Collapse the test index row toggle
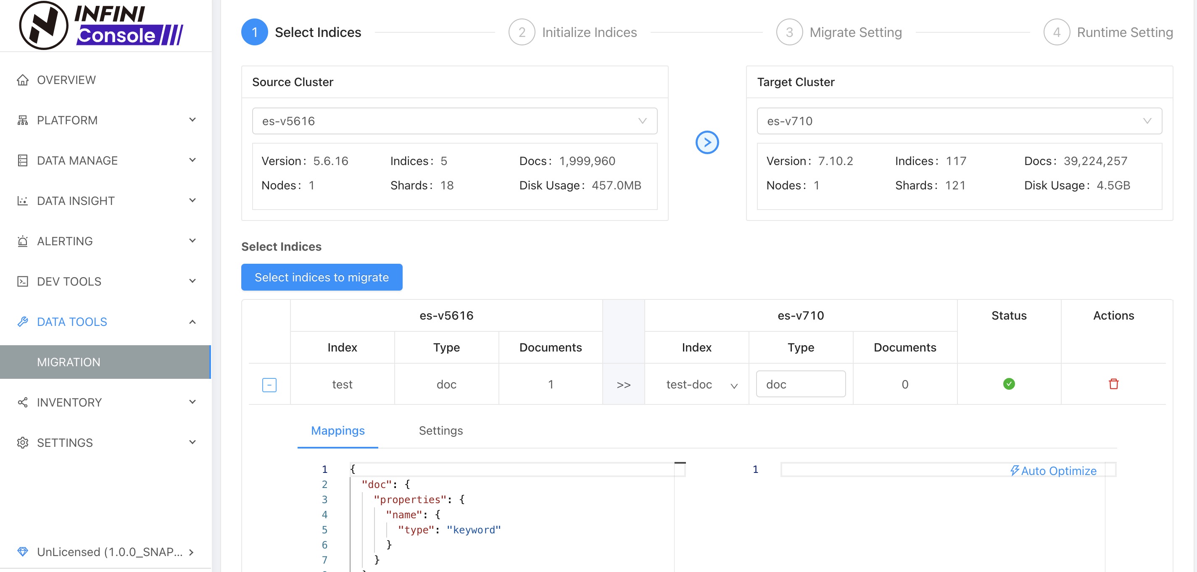Viewport: 1197px width, 572px height. 269,384
